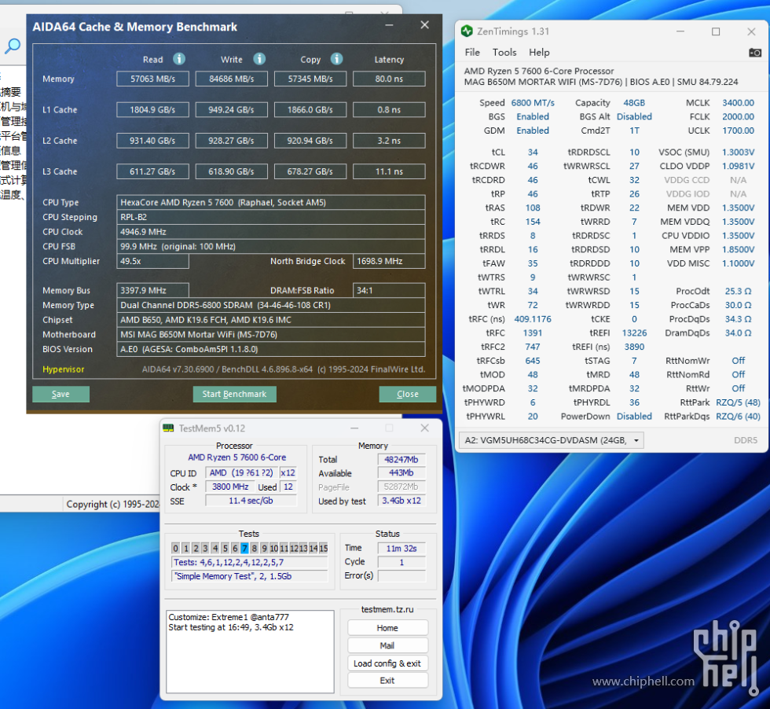
Task: Select test number 0 box in TestMem5
Action: (x=176, y=549)
